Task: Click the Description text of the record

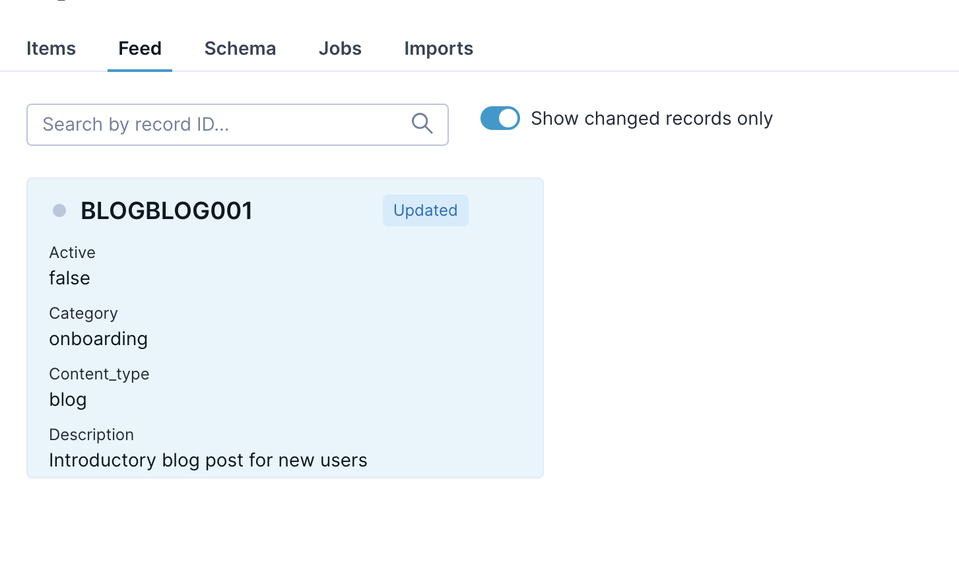Action: coord(207,460)
